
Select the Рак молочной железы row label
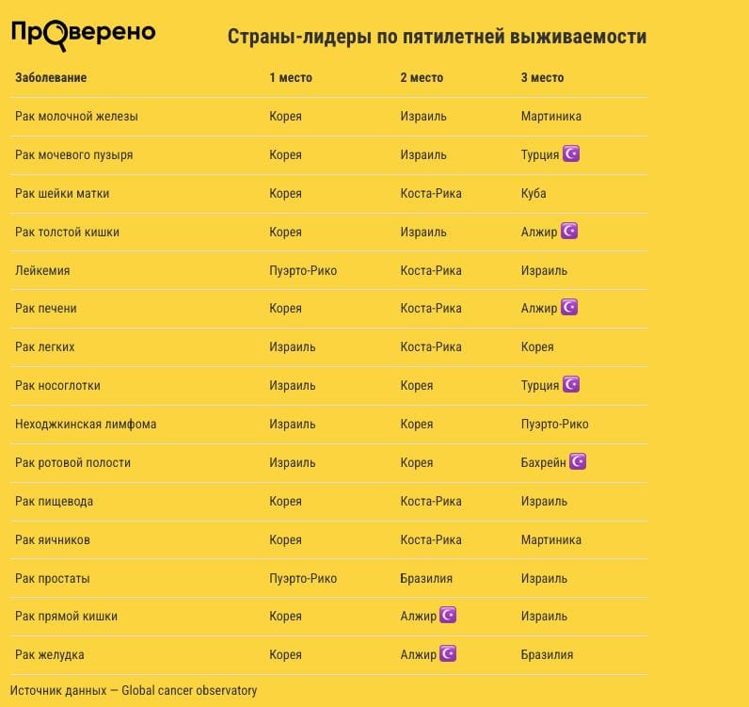pyautogui.click(x=76, y=116)
